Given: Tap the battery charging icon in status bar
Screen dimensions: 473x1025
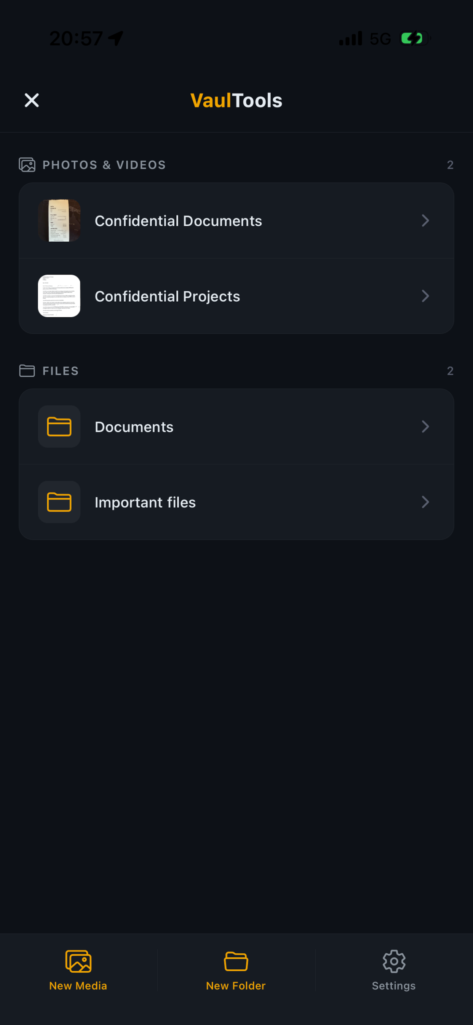Looking at the screenshot, I should pos(415,39).
